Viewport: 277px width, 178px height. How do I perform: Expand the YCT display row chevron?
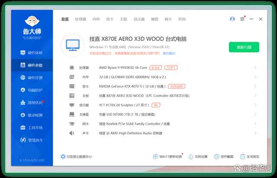click(x=255, y=105)
